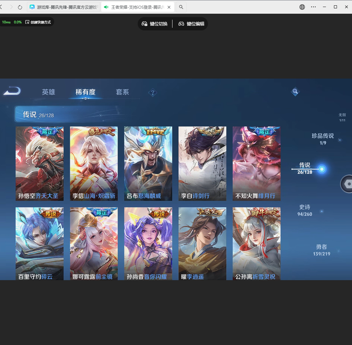Screen dimensions: 352x345
Task: Mute the speaker on the 王者荣耀 tab
Action: 106,7
